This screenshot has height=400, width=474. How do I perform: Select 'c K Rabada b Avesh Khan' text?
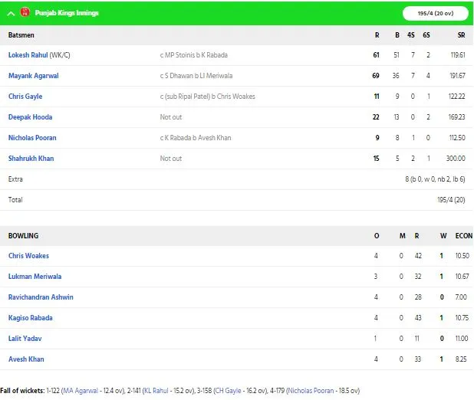(x=196, y=138)
